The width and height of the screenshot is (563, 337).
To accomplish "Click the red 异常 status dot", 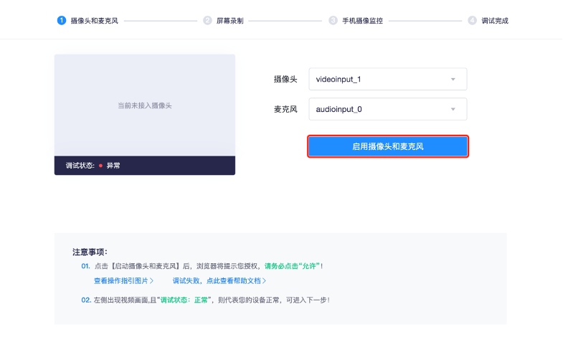I will pyautogui.click(x=101, y=166).
